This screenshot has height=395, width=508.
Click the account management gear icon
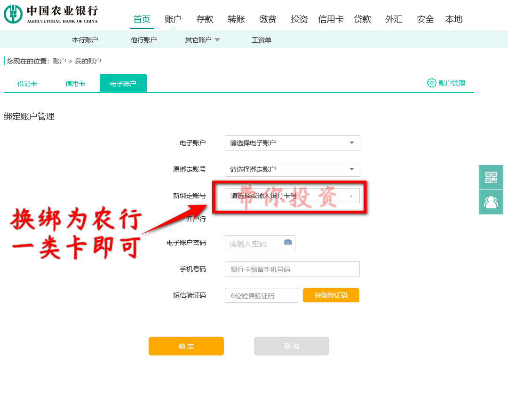431,83
